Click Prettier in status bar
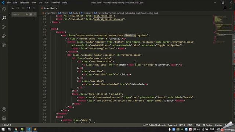The height and width of the screenshot is (132, 235). pyautogui.click(x=218, y=125)
